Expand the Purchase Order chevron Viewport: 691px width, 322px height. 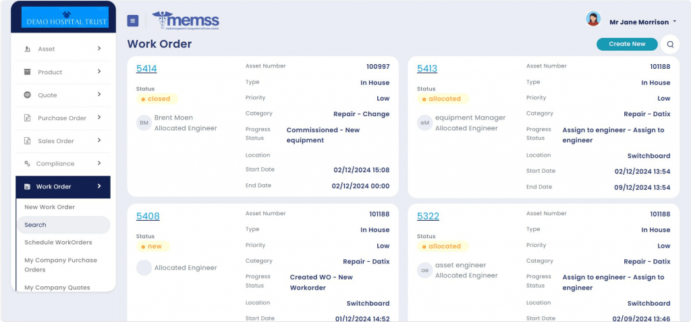(x=99, y=117)
